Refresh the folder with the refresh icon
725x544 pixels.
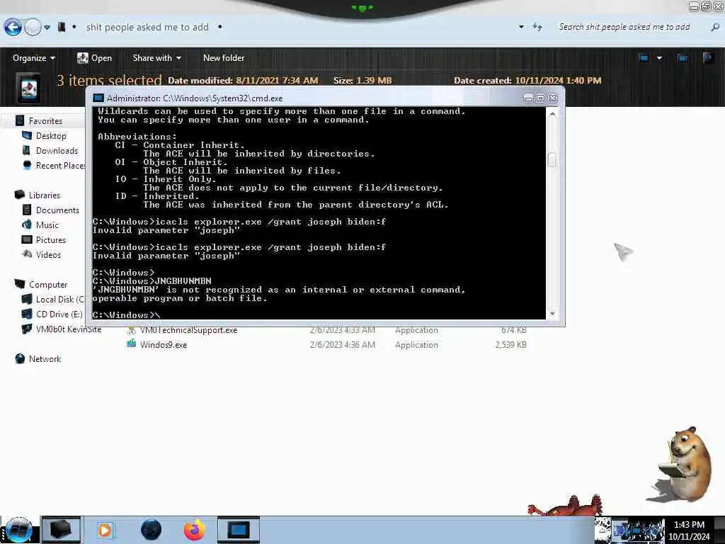pyautogui.click(x=537, y=27)
